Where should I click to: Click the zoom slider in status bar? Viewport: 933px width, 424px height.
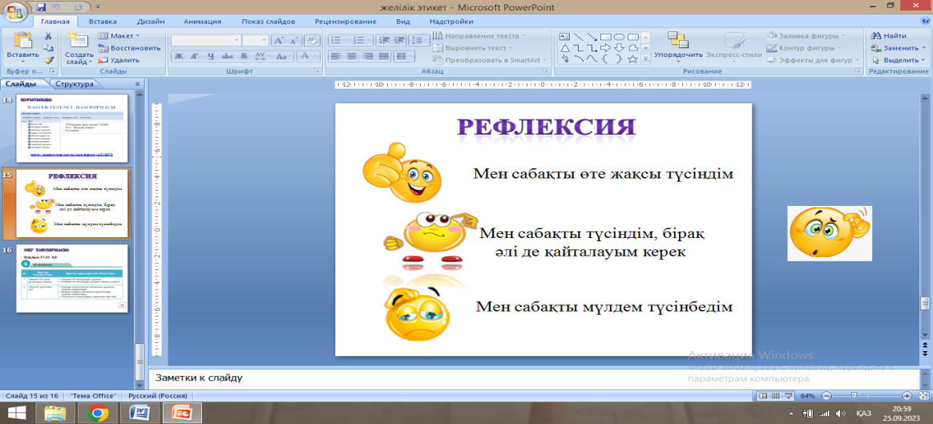click(854, 396)
